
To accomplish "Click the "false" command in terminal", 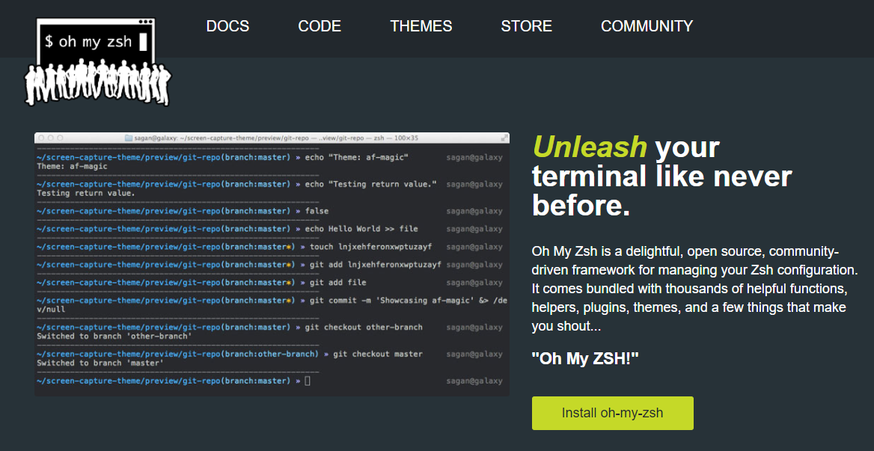I will click(x=317, y=211).
